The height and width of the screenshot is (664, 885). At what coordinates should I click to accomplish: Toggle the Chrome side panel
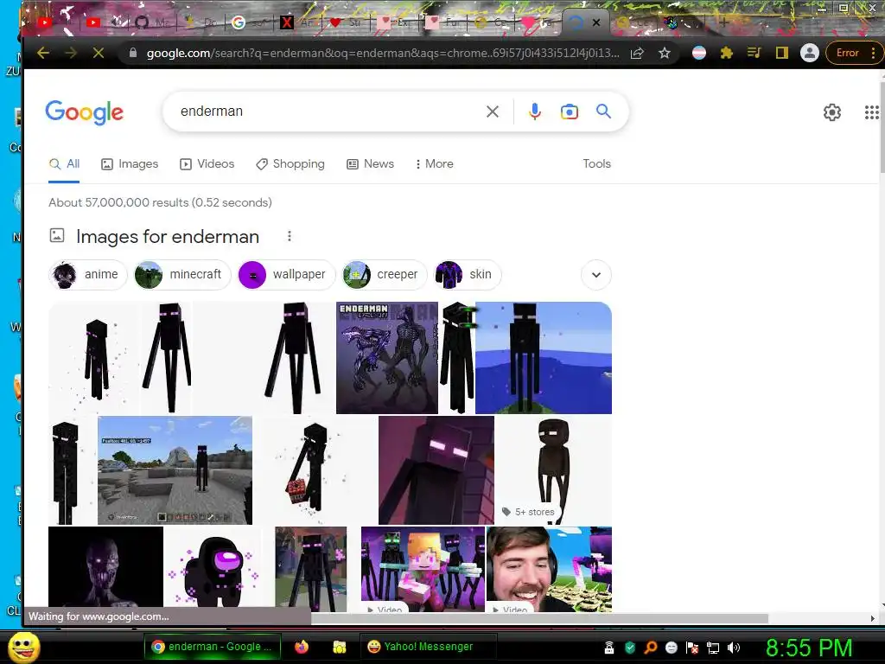[781, 53]
